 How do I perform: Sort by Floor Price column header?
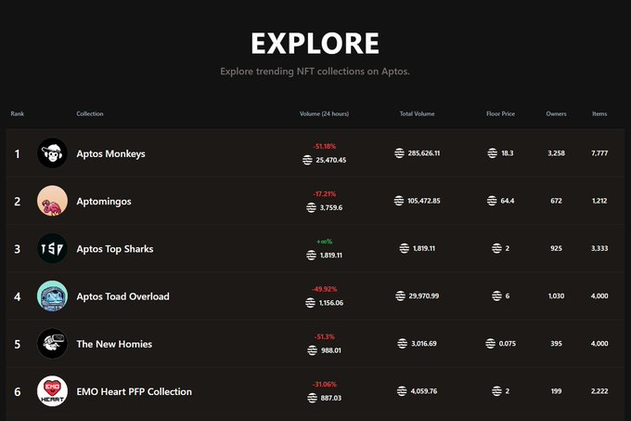point(500,113)
